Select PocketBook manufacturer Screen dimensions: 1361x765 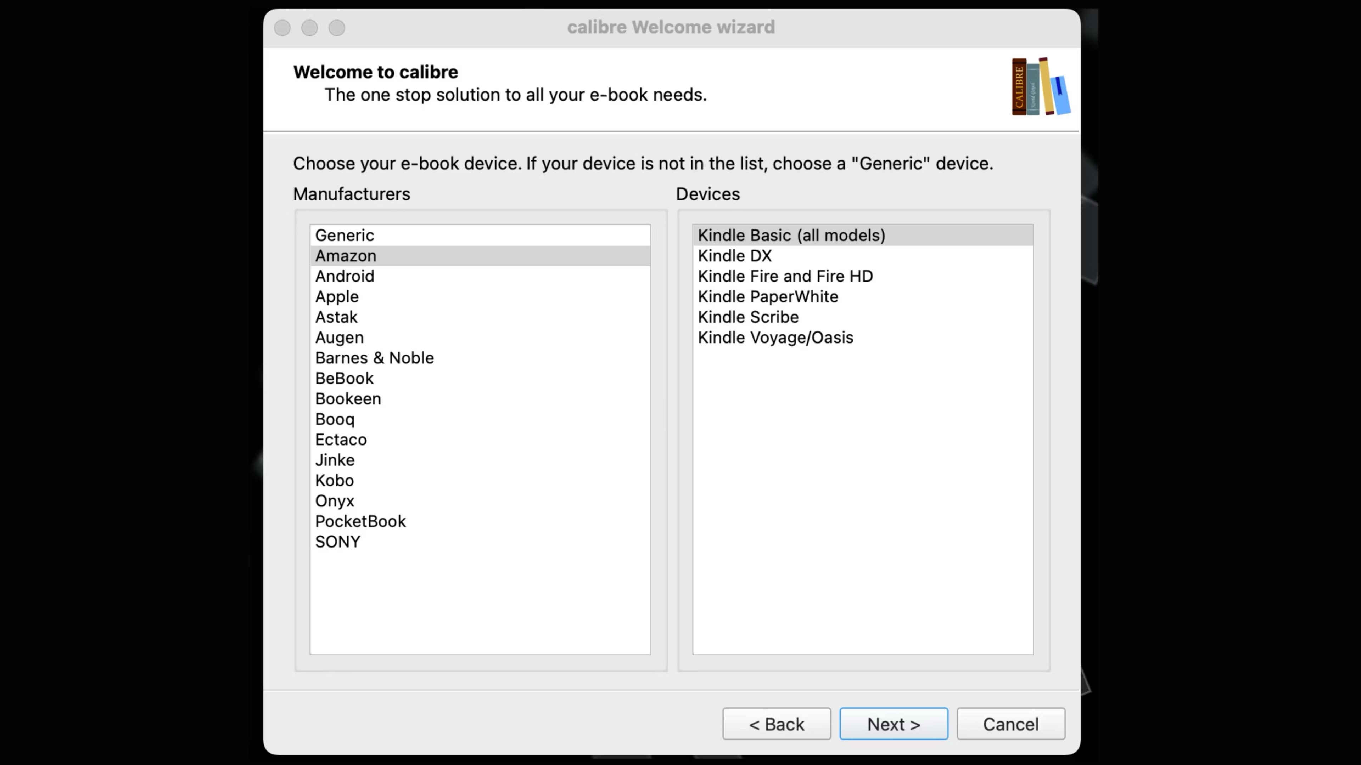480,521
